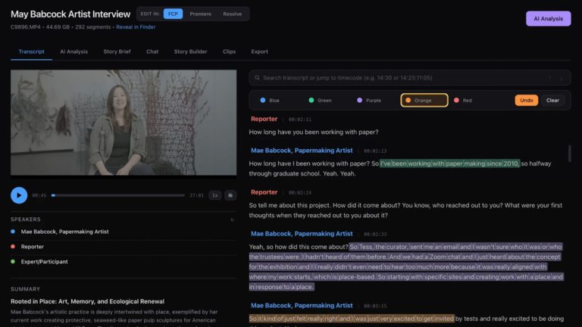This screenshot has height=327, width=582.
Task: Open the Story Builder tab
Action: [x=190, y=51]
